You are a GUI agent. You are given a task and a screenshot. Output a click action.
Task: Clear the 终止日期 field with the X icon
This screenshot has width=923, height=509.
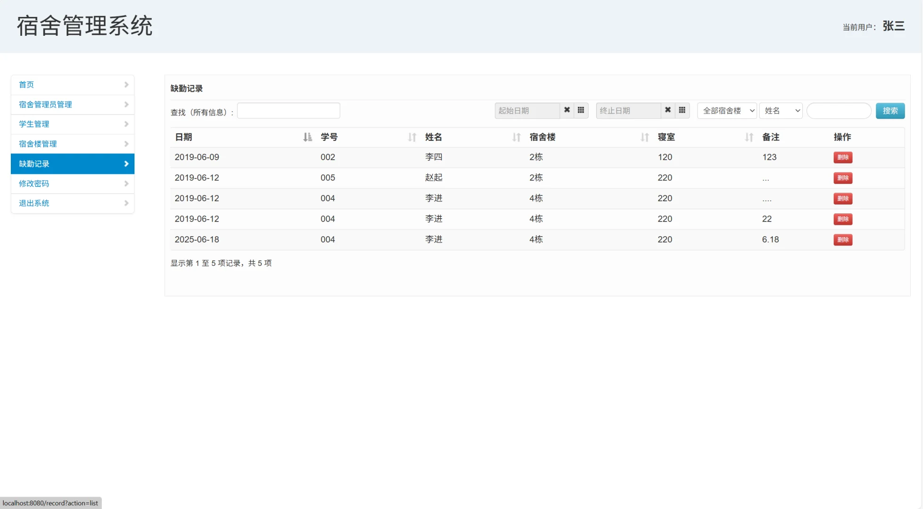tap(668, 110)
